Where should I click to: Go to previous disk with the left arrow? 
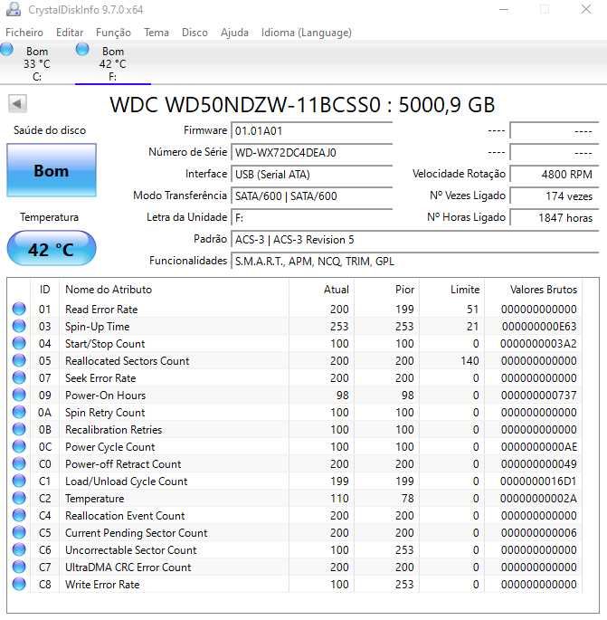coord(17,104)
